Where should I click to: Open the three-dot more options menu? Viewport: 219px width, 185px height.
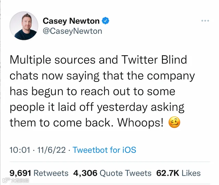pyautogui.click(x=205, y=21)
